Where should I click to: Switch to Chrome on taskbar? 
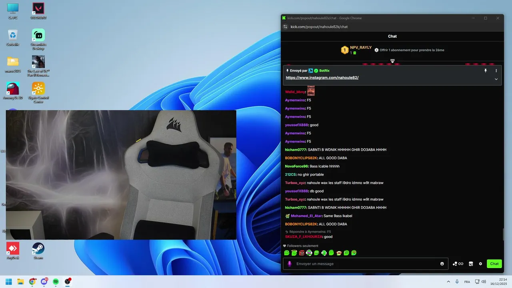pos(32,282)
